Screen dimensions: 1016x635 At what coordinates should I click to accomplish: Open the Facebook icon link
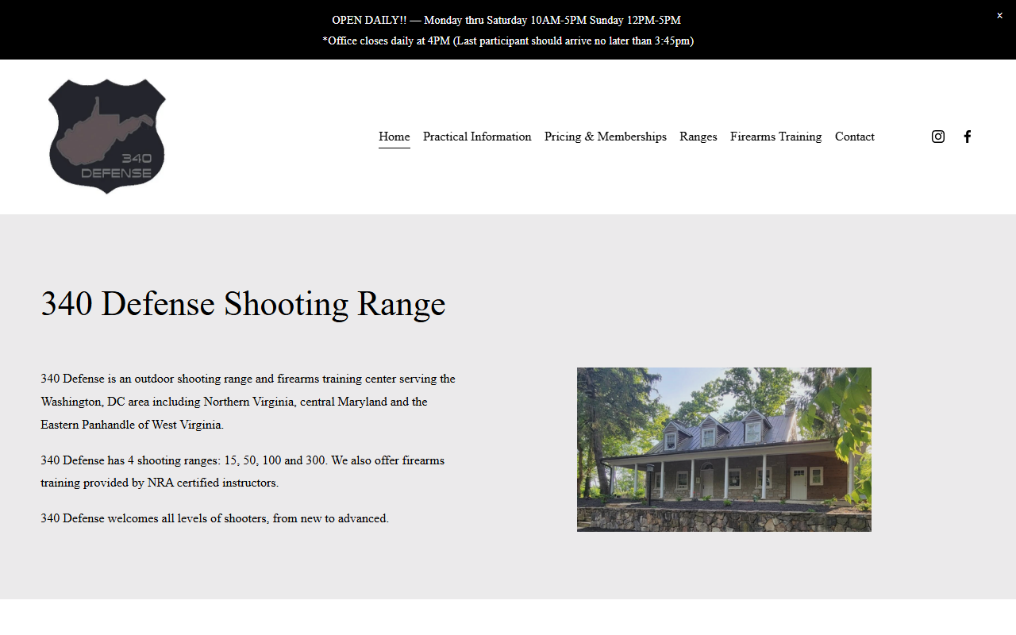tap(967, 137)
